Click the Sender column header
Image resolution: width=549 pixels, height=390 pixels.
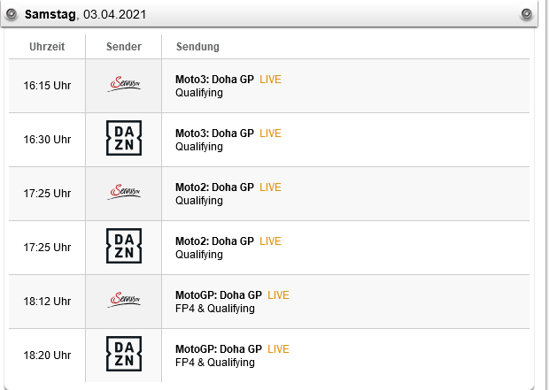click(x=124, y=47)
